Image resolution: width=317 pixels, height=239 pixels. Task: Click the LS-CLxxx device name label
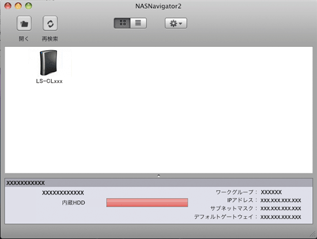(x=49, y=81)
